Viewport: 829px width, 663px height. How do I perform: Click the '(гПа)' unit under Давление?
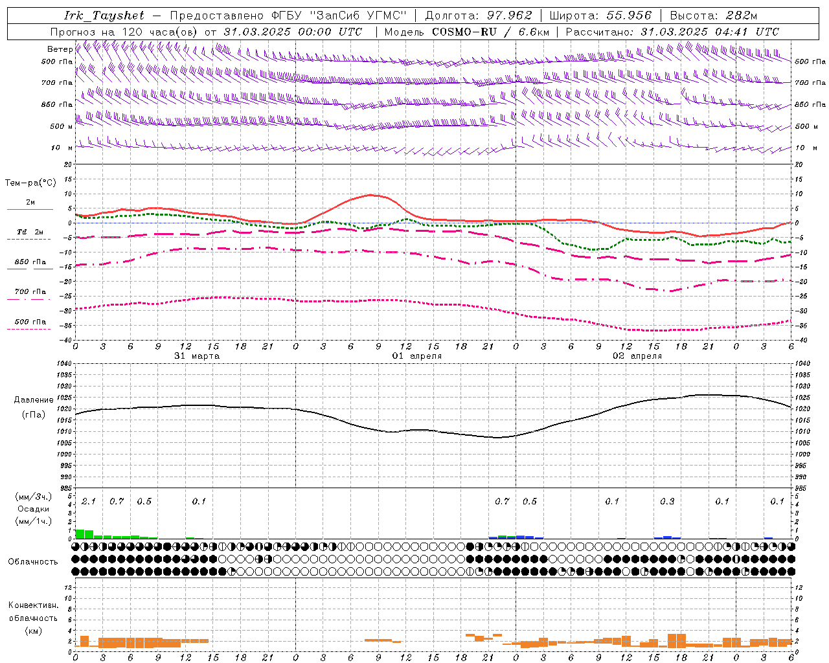pos(34,415)
